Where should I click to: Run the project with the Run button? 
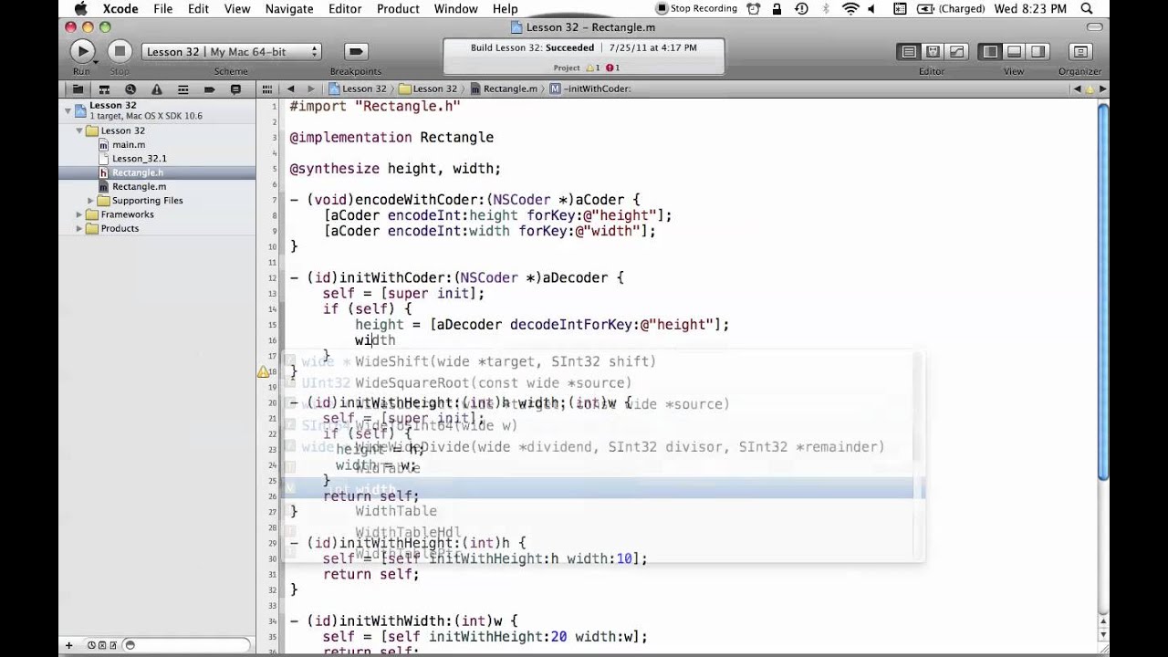[x=82, y=52]
